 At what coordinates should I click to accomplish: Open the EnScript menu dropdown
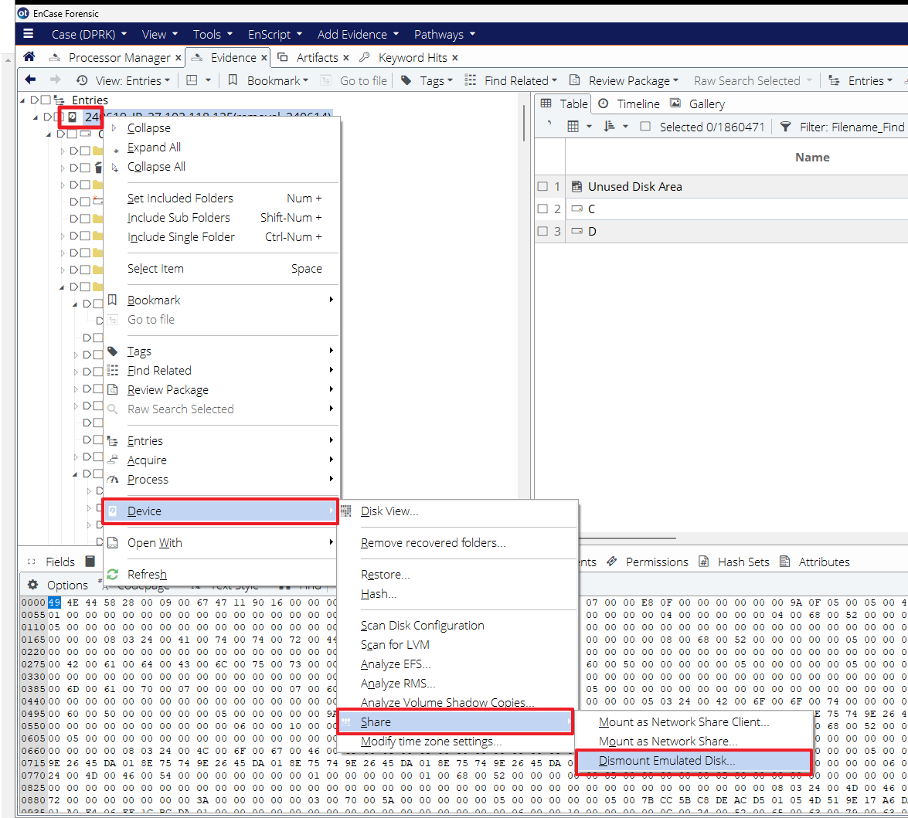tap(275, 34)
